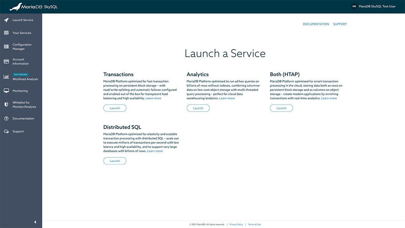The height and width of the screenshot is (228, 405).
Task: Open Configuration Manager server icon
Action: pos(6,47)
